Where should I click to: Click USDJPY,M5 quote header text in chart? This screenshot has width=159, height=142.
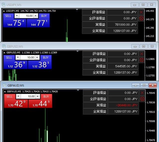pyautogui.click(x=31, y=11)
